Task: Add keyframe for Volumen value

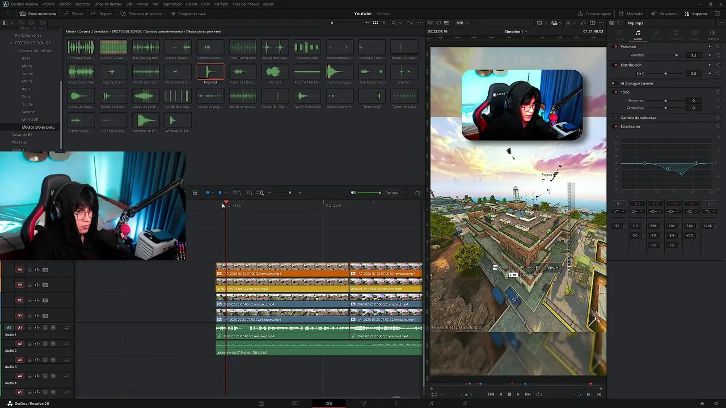Action: pos(709,55)
